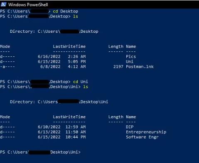The width and height of the screenshot is (199, 163).
Task: Click the Pics directory name
Action: click(x=131, y=56)
